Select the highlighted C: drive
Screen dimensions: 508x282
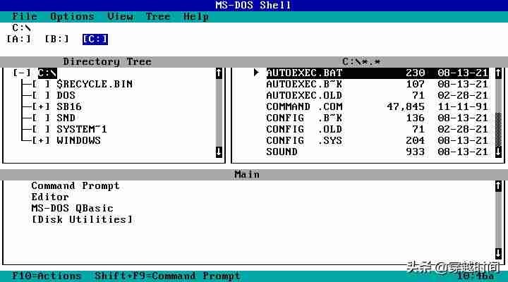pos(95,39)
